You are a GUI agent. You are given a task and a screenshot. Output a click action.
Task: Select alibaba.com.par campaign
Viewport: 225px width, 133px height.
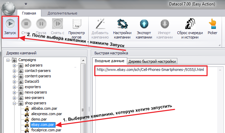click(x=44, y=108)
